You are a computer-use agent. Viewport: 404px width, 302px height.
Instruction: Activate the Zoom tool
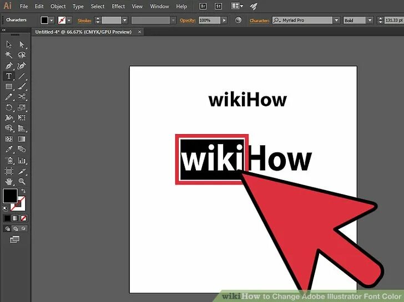click(x=22, y=181)
